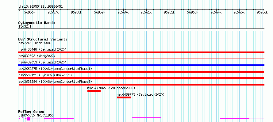Screen dimensions: 273x122
Task: Click the magenta LINC00359 exon block
Action: click(29, 119)
